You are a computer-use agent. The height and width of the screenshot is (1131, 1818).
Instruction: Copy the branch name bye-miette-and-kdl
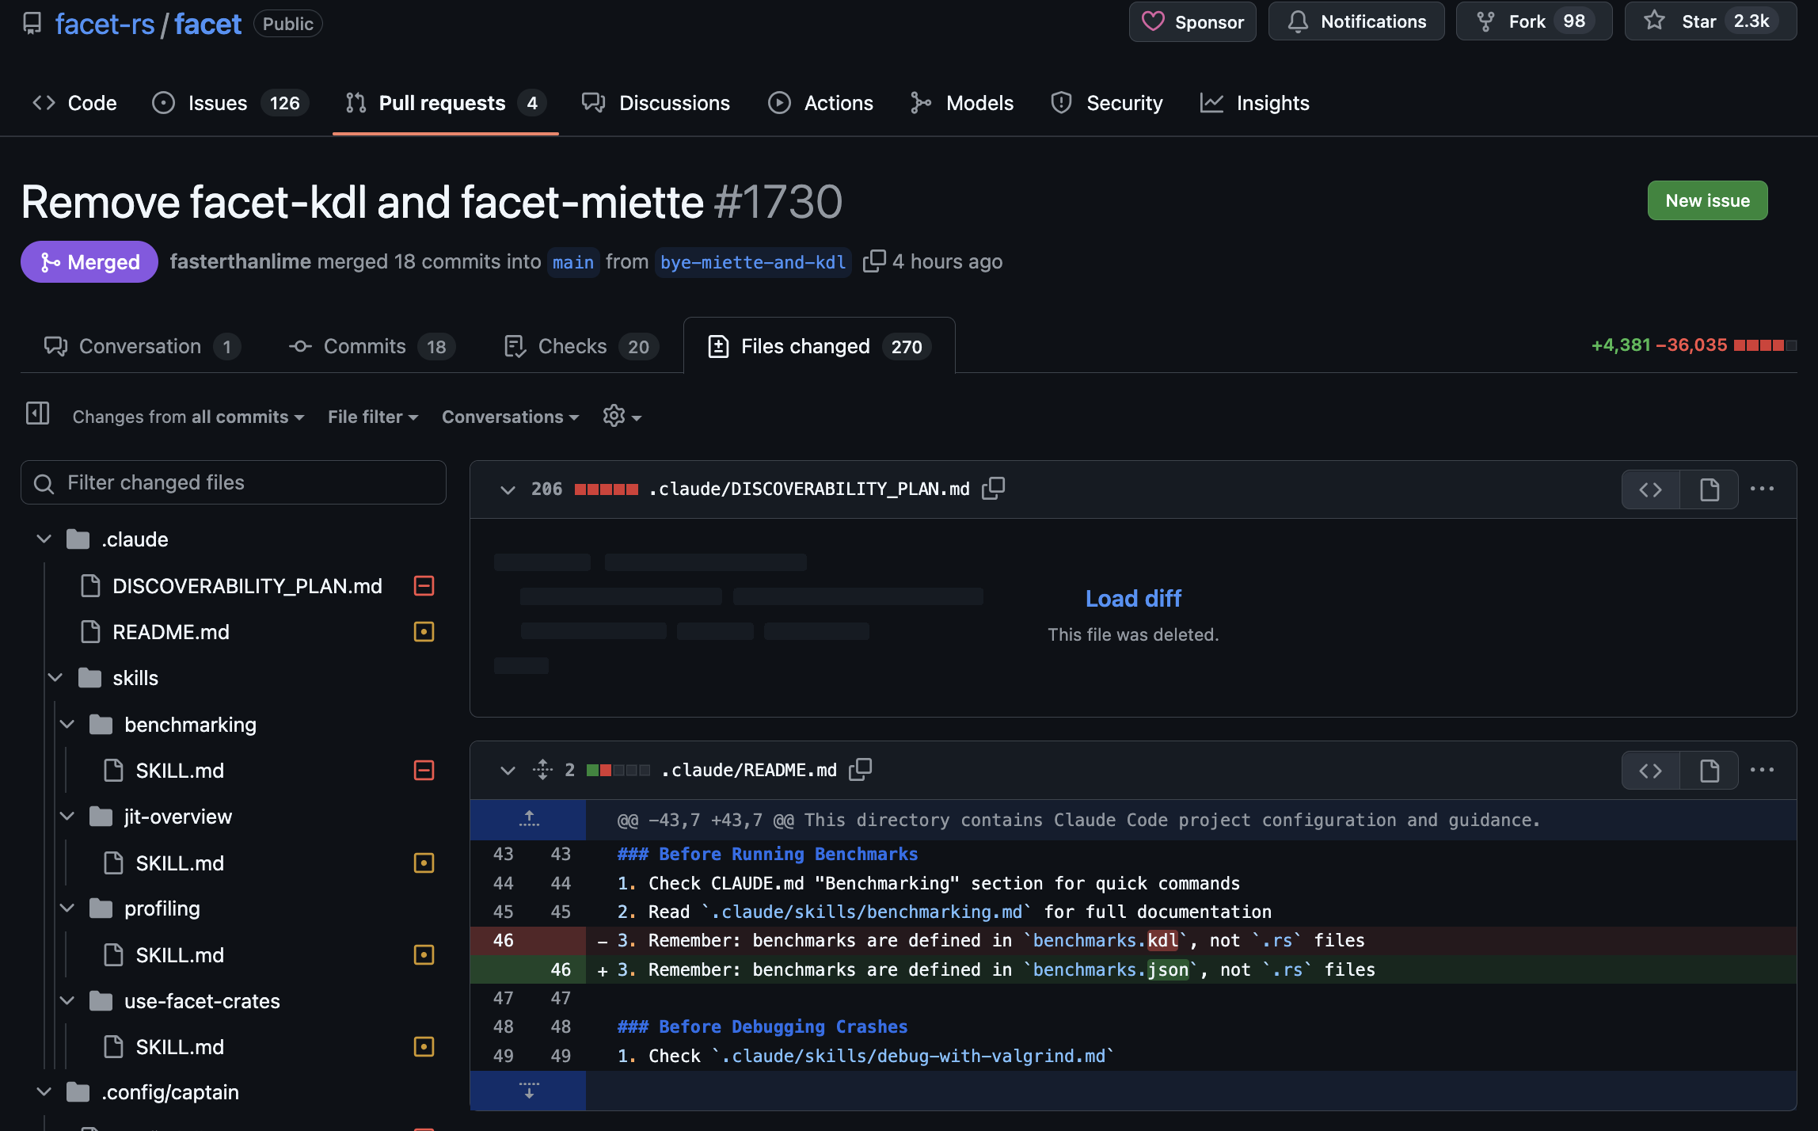point(873,261)
